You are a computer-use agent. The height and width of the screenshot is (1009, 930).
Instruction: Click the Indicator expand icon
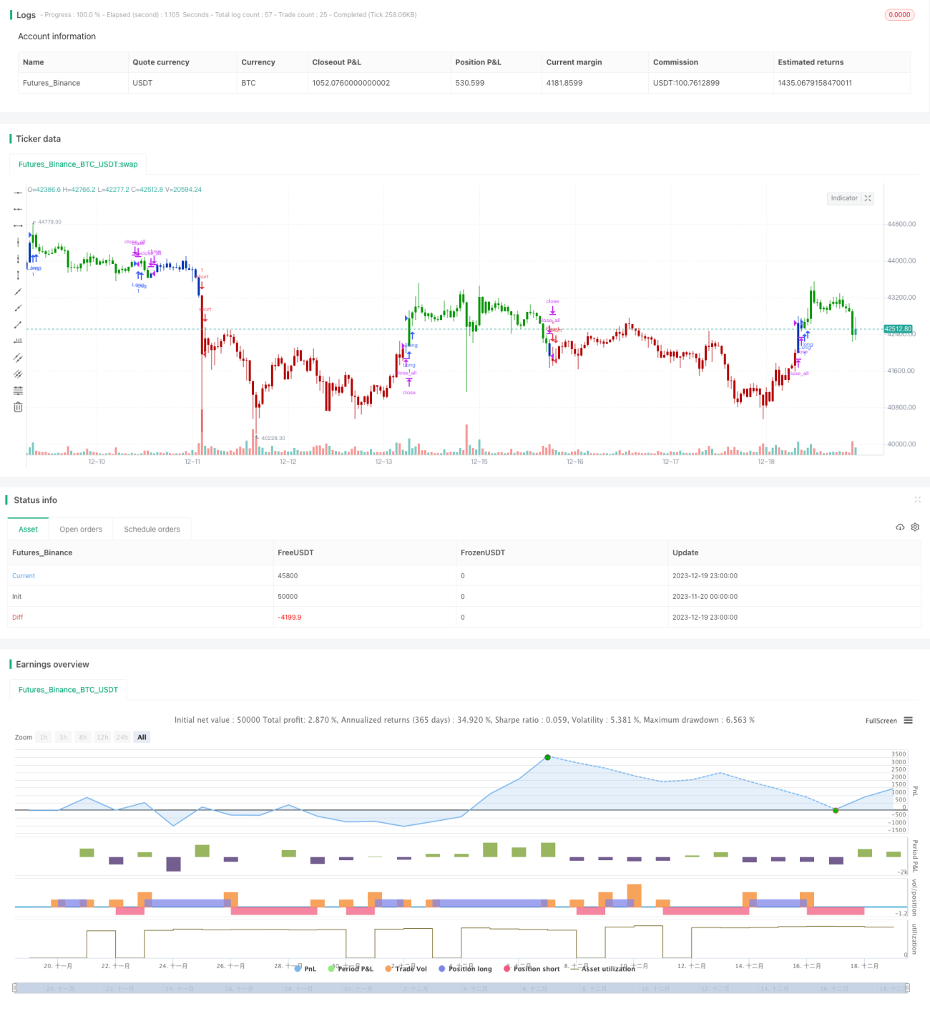868,198
